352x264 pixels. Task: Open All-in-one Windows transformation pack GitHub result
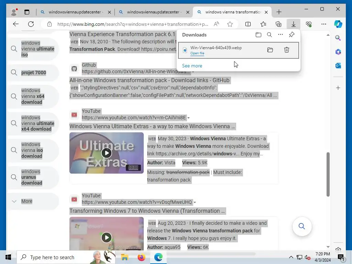pos(149,80)
